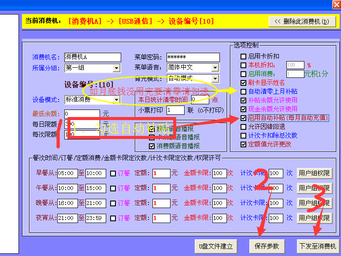Expand the 设备模式 dropdown list

[x=116, y=100]
